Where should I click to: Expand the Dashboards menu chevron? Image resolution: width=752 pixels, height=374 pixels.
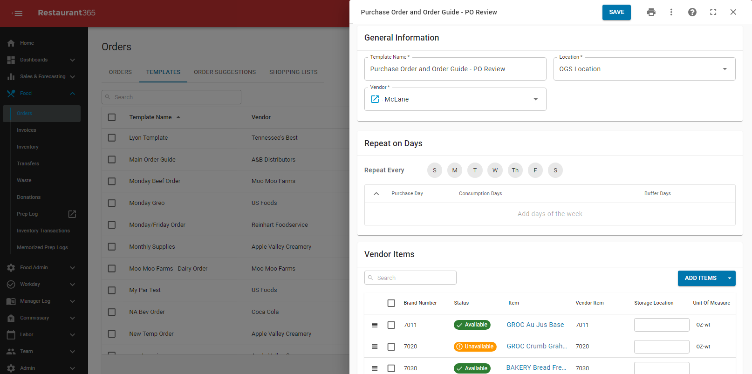pyautogui.click(x=72, y=60)
